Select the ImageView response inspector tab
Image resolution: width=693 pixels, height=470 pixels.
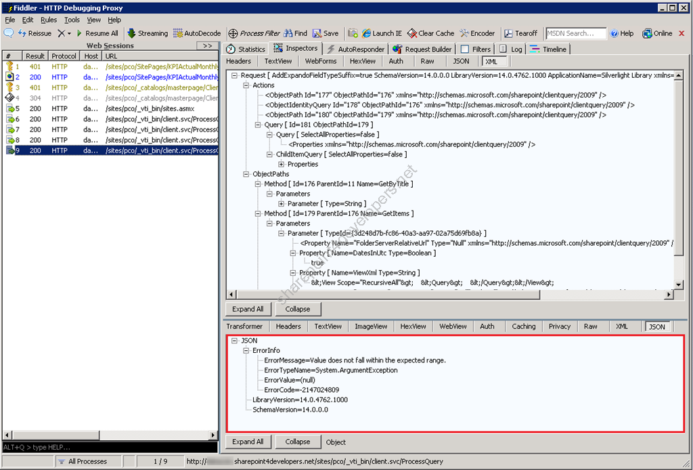click(371, 326)
